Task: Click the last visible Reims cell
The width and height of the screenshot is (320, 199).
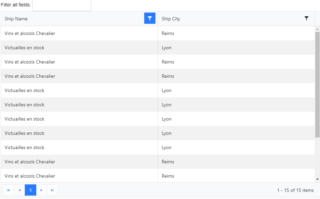Action: click(168, 176)
